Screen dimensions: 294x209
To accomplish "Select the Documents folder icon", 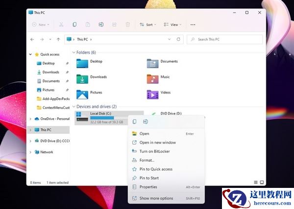I will 152,63.
